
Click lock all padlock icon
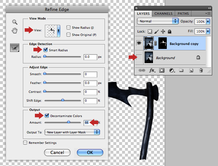pos(169,32)
